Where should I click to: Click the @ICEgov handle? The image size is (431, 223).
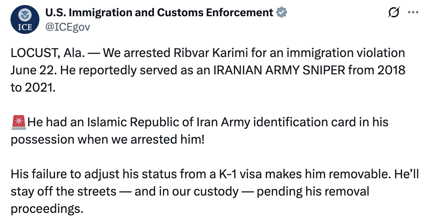pos(68,27)
